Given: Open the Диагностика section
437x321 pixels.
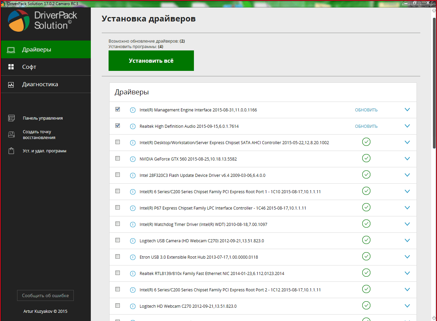Looking at the screenshot, I should point(46,85).
